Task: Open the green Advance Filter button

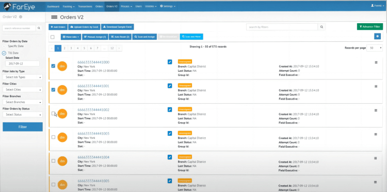Action: click(370, 27)
